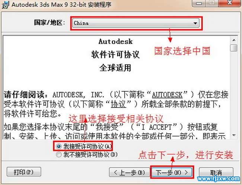The image size is (242, 185).
Task: Click the scrollbar track below the thumb
Action: (234, 92)
